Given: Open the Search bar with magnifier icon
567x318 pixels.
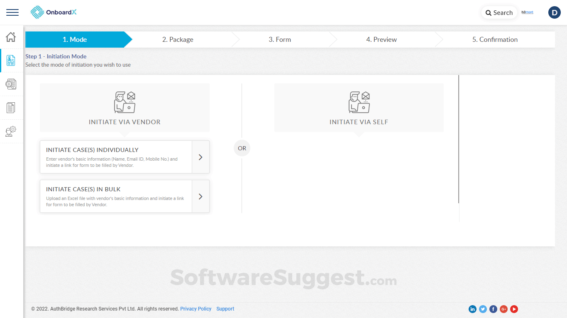Looking at the screenshot, I should click(499, 12).
